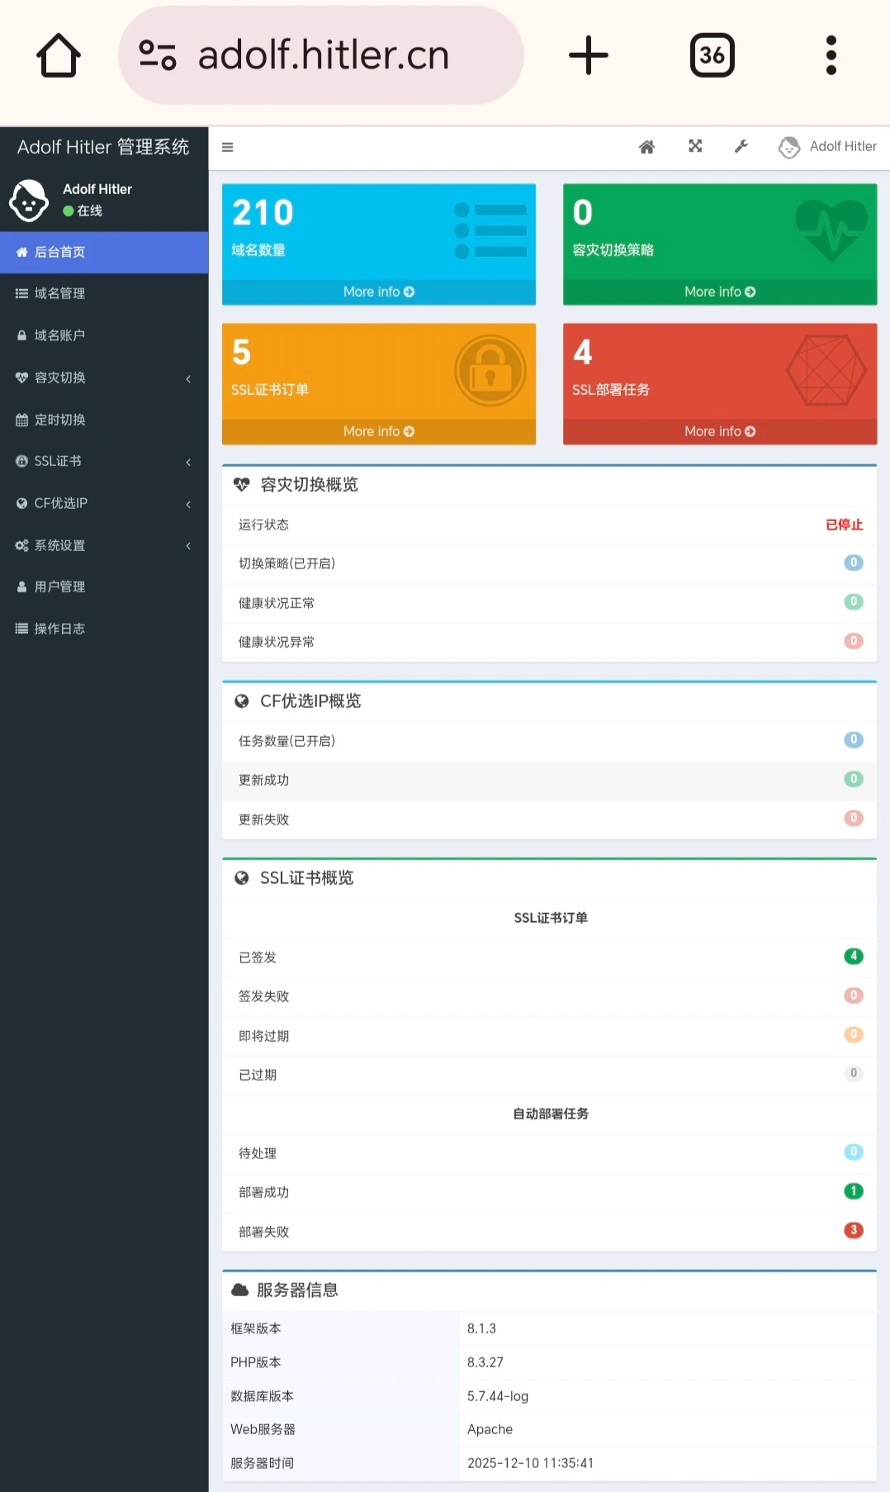This screenshot has height=1492, width=890.
Task: Click the 已停止 running status label
Action: coord(844,525)
